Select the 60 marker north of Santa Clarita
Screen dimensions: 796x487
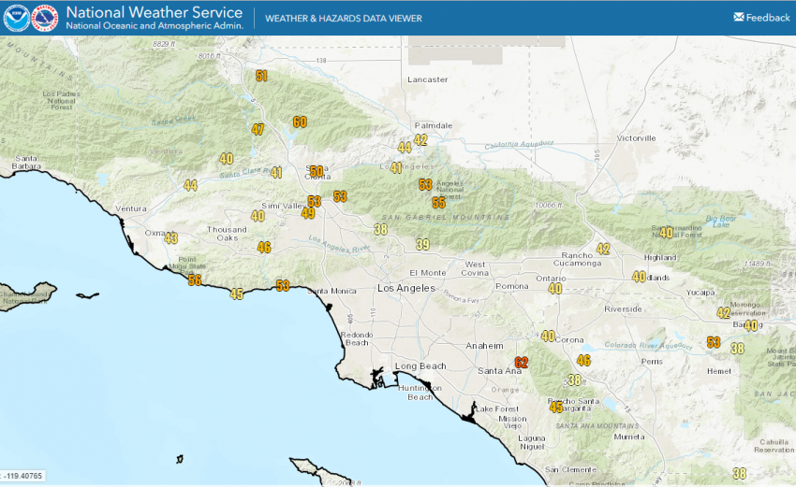coord(300,122)
